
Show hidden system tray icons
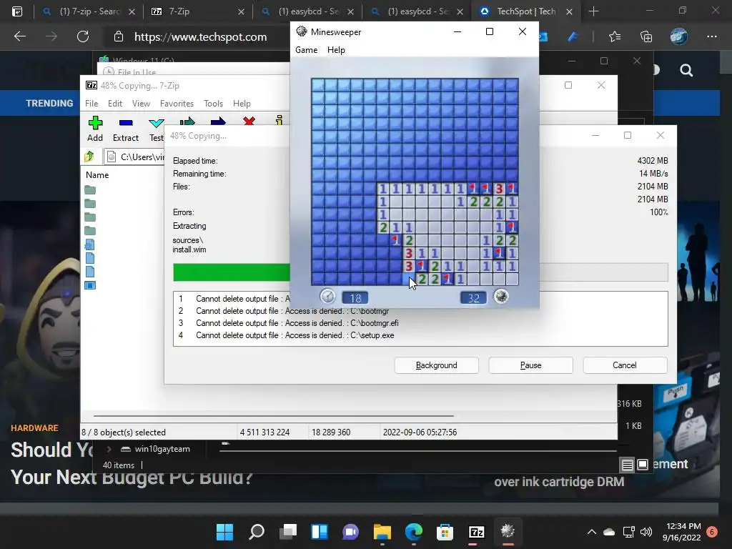point(591,532)
